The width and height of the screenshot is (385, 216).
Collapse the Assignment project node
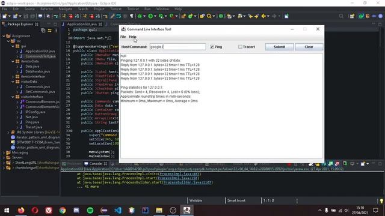pos(4,36)
